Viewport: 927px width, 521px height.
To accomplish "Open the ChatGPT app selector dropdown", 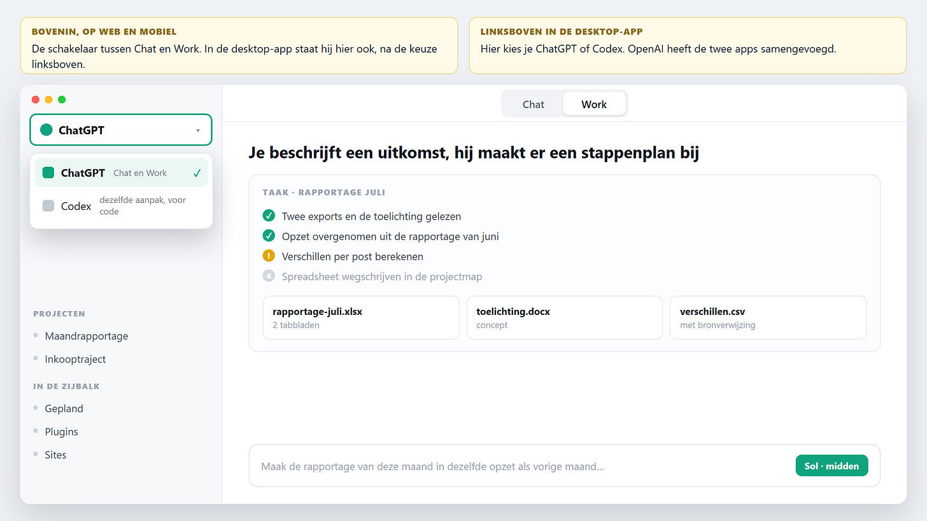I will click(x=121, y=130).
